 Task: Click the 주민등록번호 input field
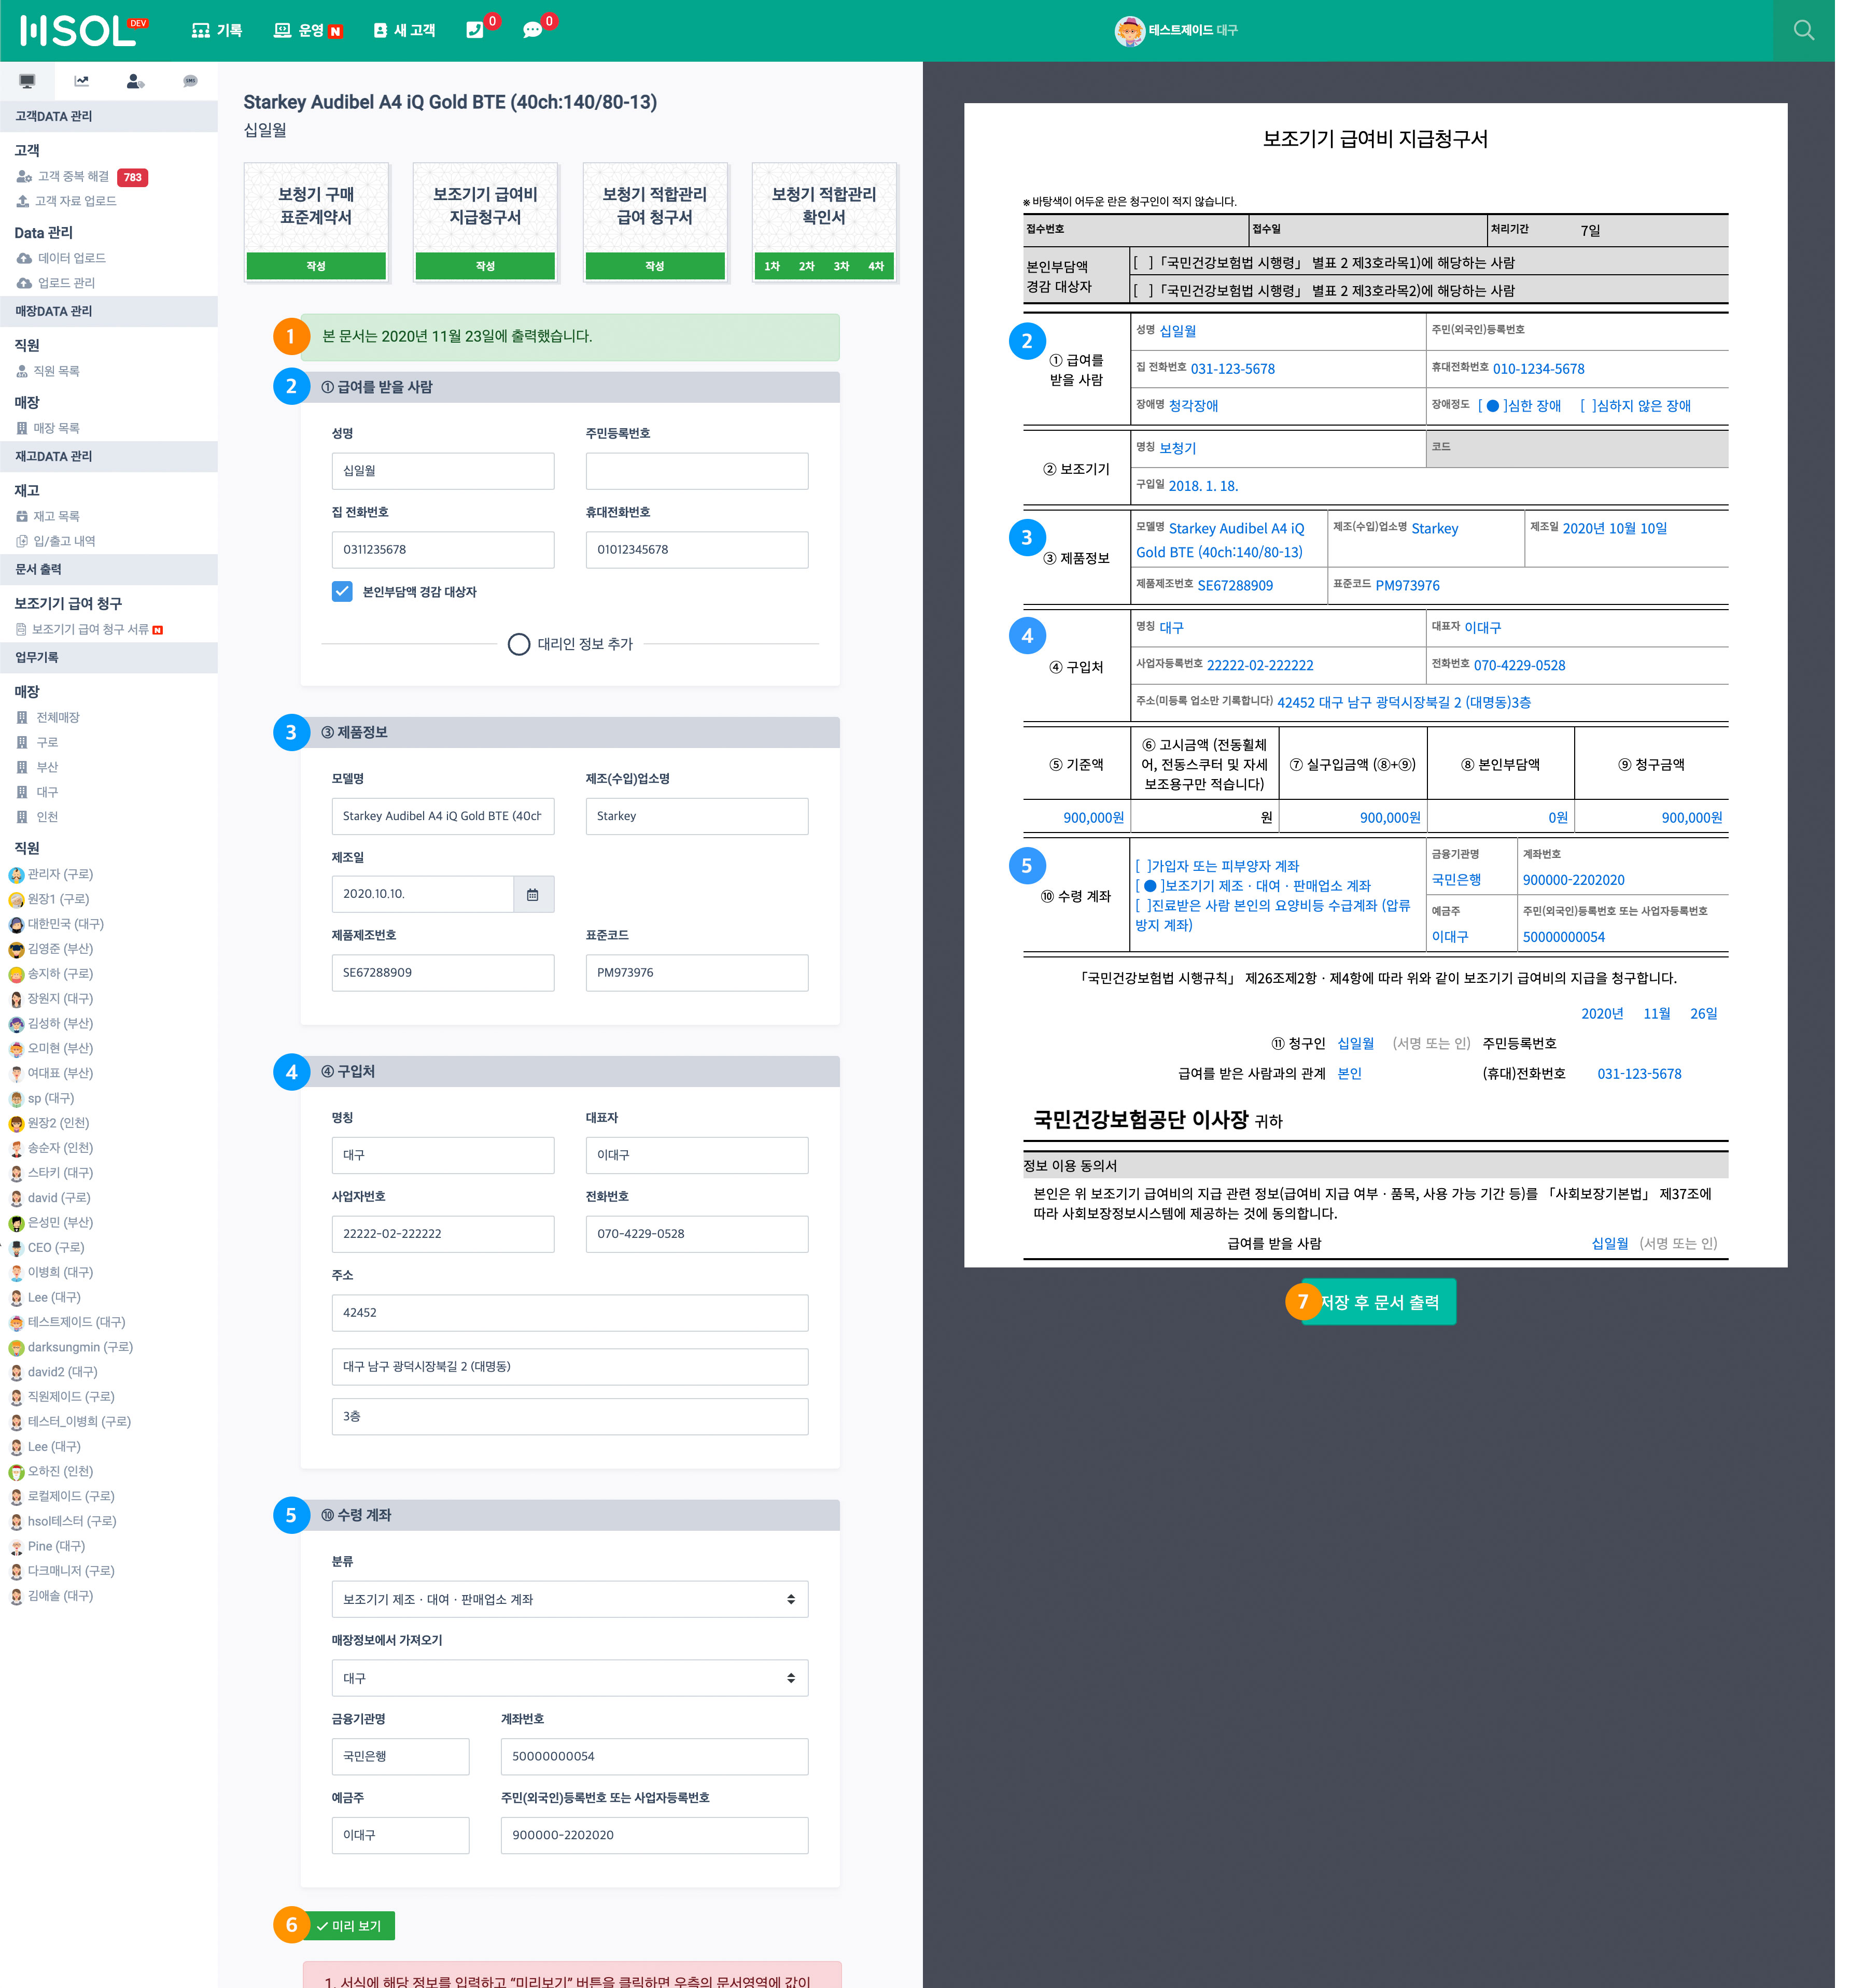pos(697,471)
